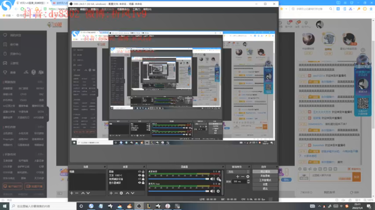
Task: Mute the desktop audio speaker icon
Action: (212, 179)
